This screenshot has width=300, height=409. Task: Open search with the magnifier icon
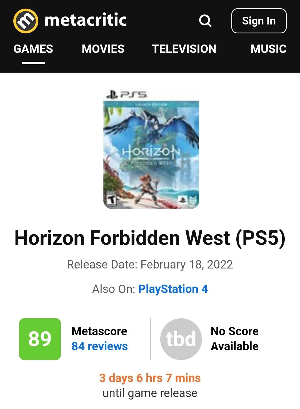pos(205,21)
